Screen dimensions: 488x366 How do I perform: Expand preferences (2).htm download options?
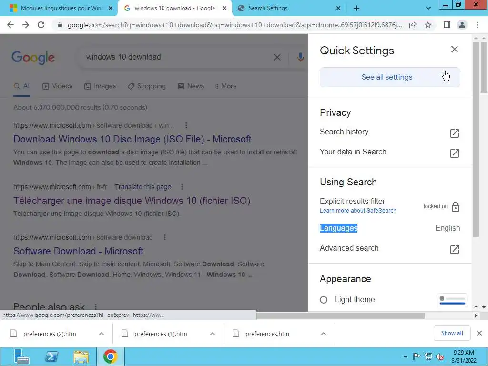pyautogui.click(x=102, y=334)
